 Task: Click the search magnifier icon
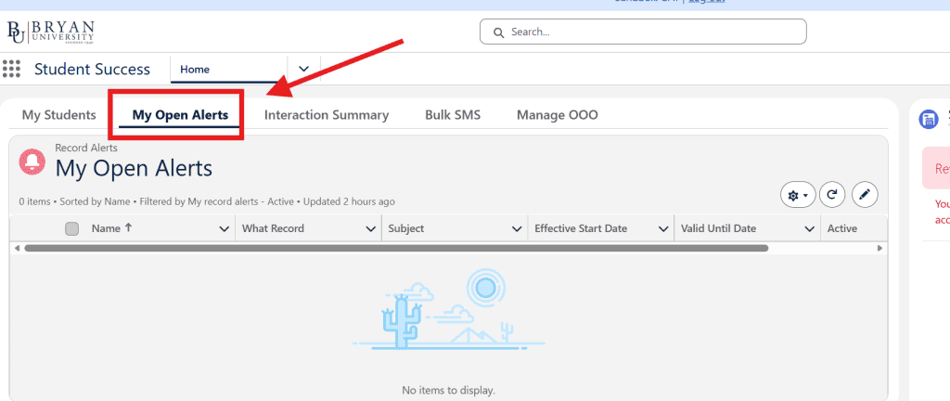tap(498, 32)
